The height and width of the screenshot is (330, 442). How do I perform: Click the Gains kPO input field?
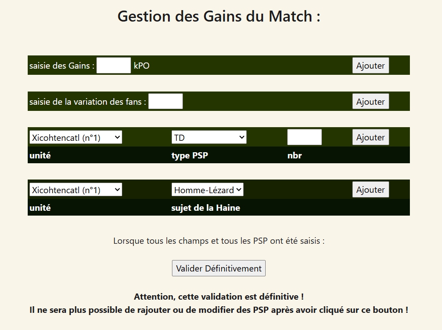point(113,66)
